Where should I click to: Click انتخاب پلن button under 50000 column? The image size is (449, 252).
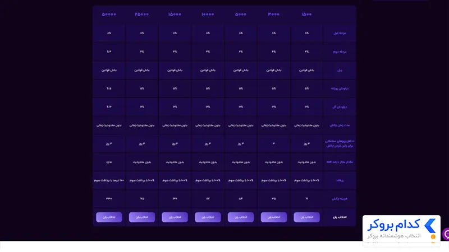[109, 217]
